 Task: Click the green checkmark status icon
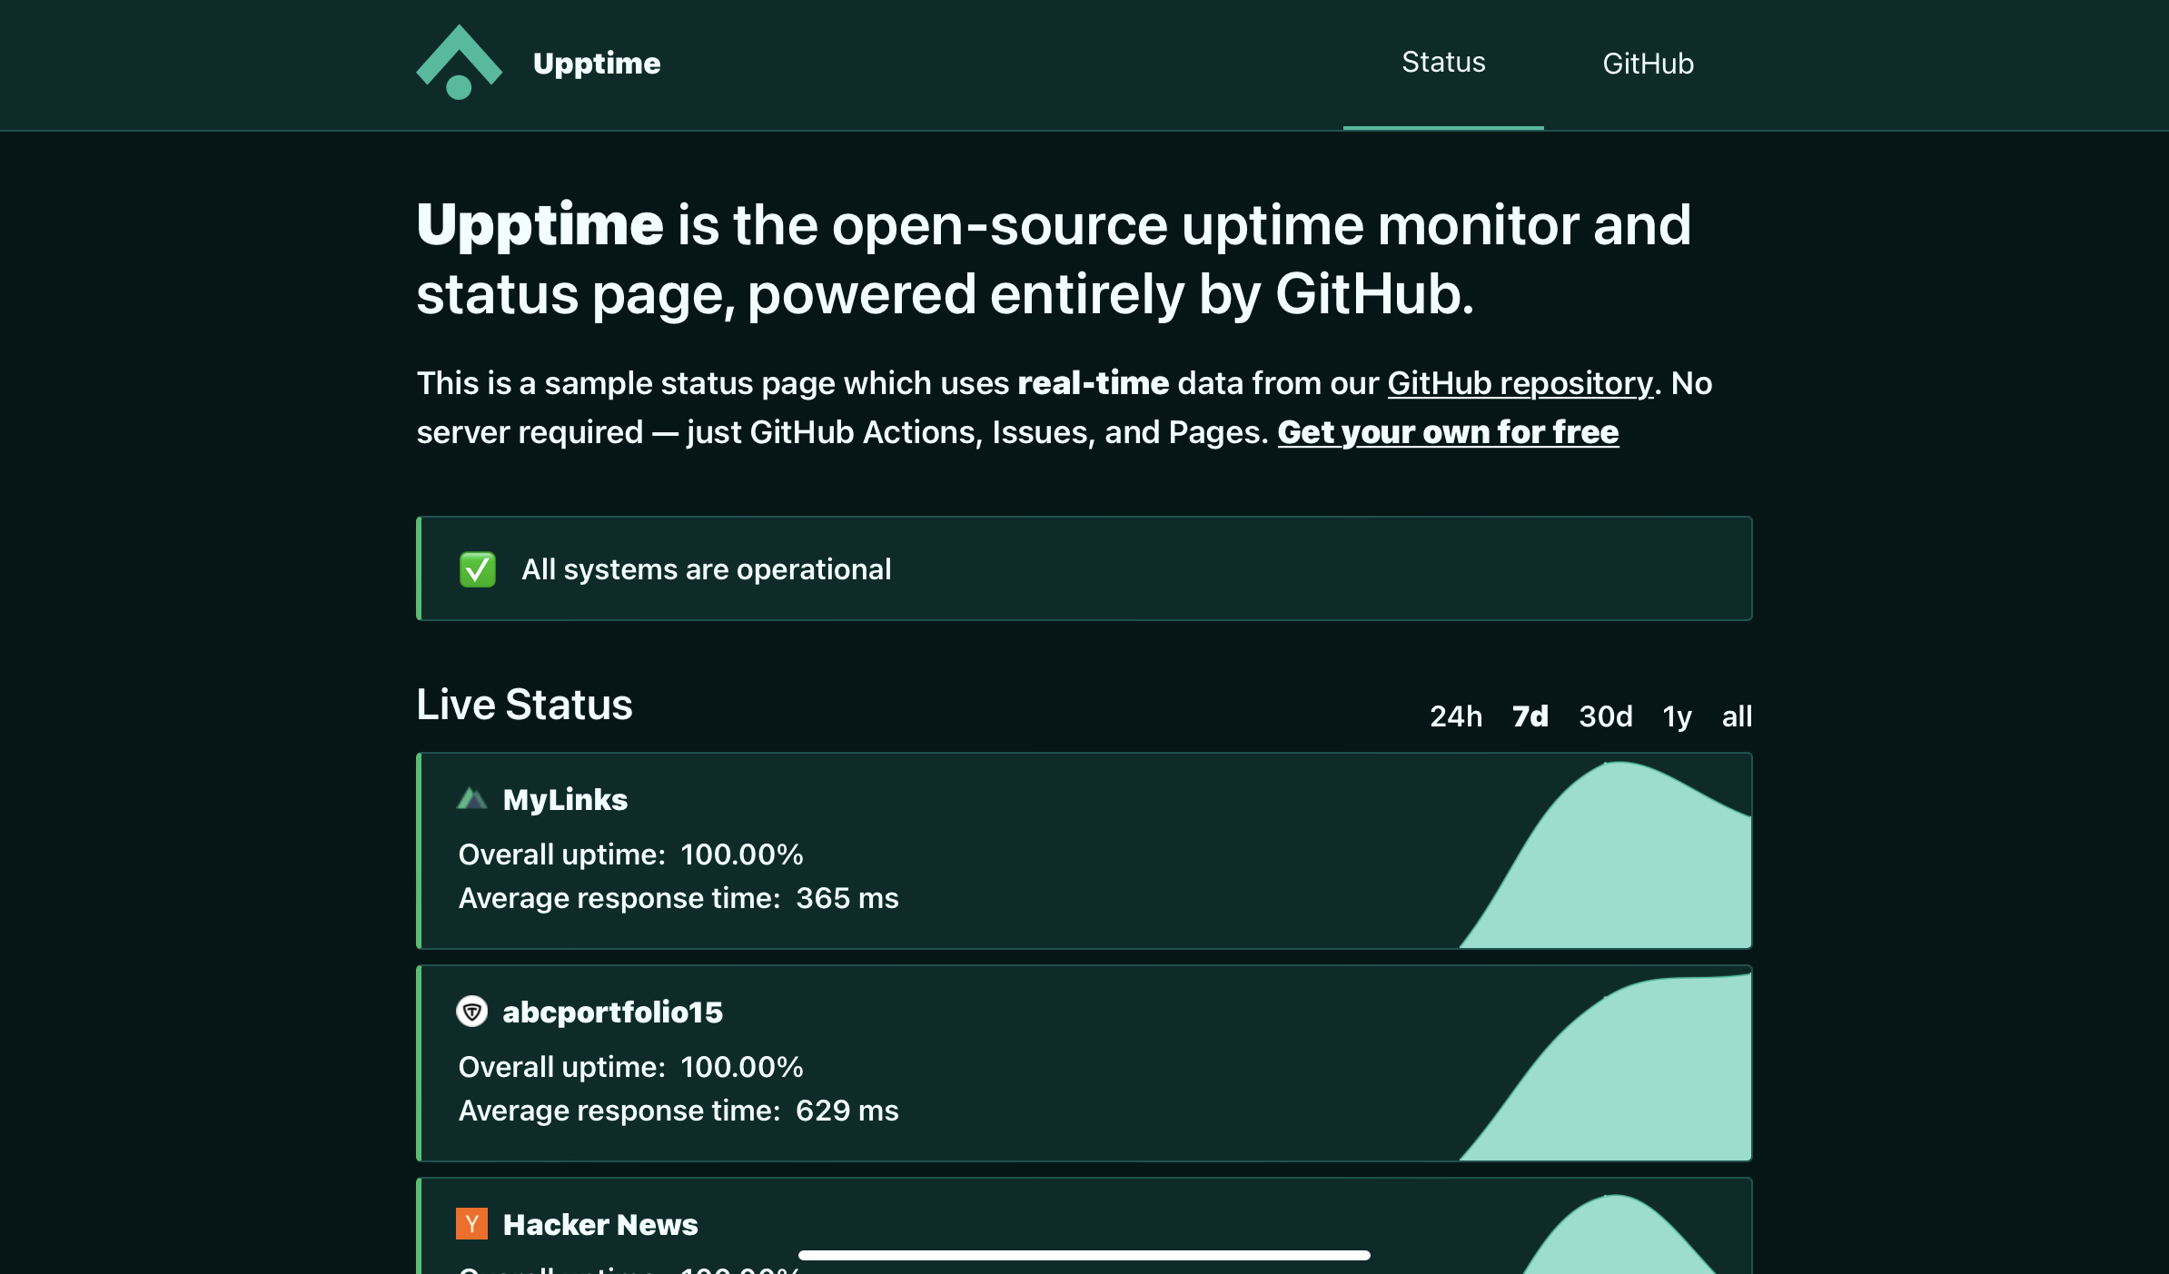click(478, 569)
